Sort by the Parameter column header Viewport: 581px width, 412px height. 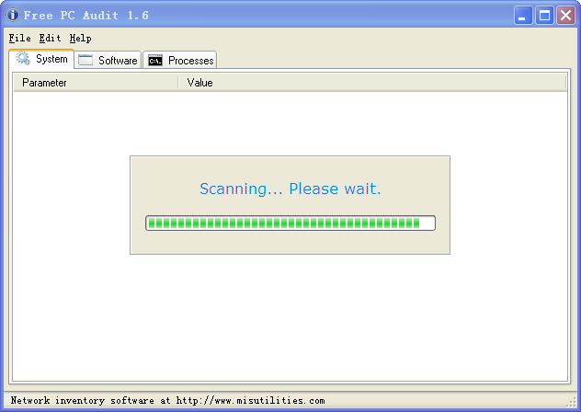pyautogui.click(x=96, y=83)
